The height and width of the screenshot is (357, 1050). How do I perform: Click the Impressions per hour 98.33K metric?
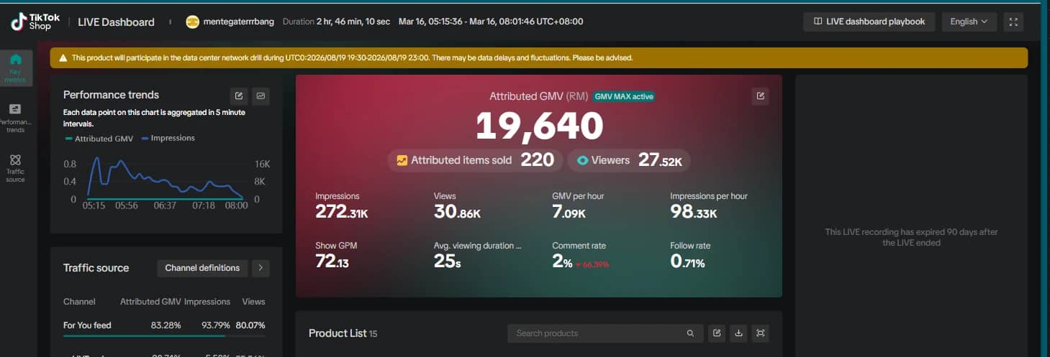point(709,205)
